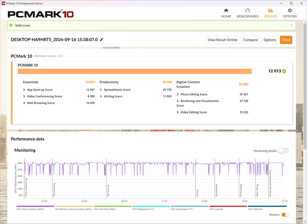Click the result name DESKTOP-HA9HRT5 text
The width and height of the screenshot is (307, 224).
54,40
